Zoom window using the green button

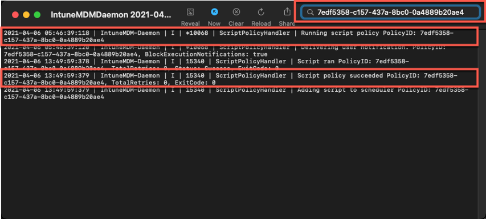coord(37,15)
